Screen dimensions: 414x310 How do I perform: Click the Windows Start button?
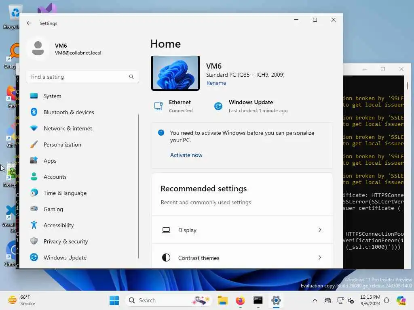(114, 300)
